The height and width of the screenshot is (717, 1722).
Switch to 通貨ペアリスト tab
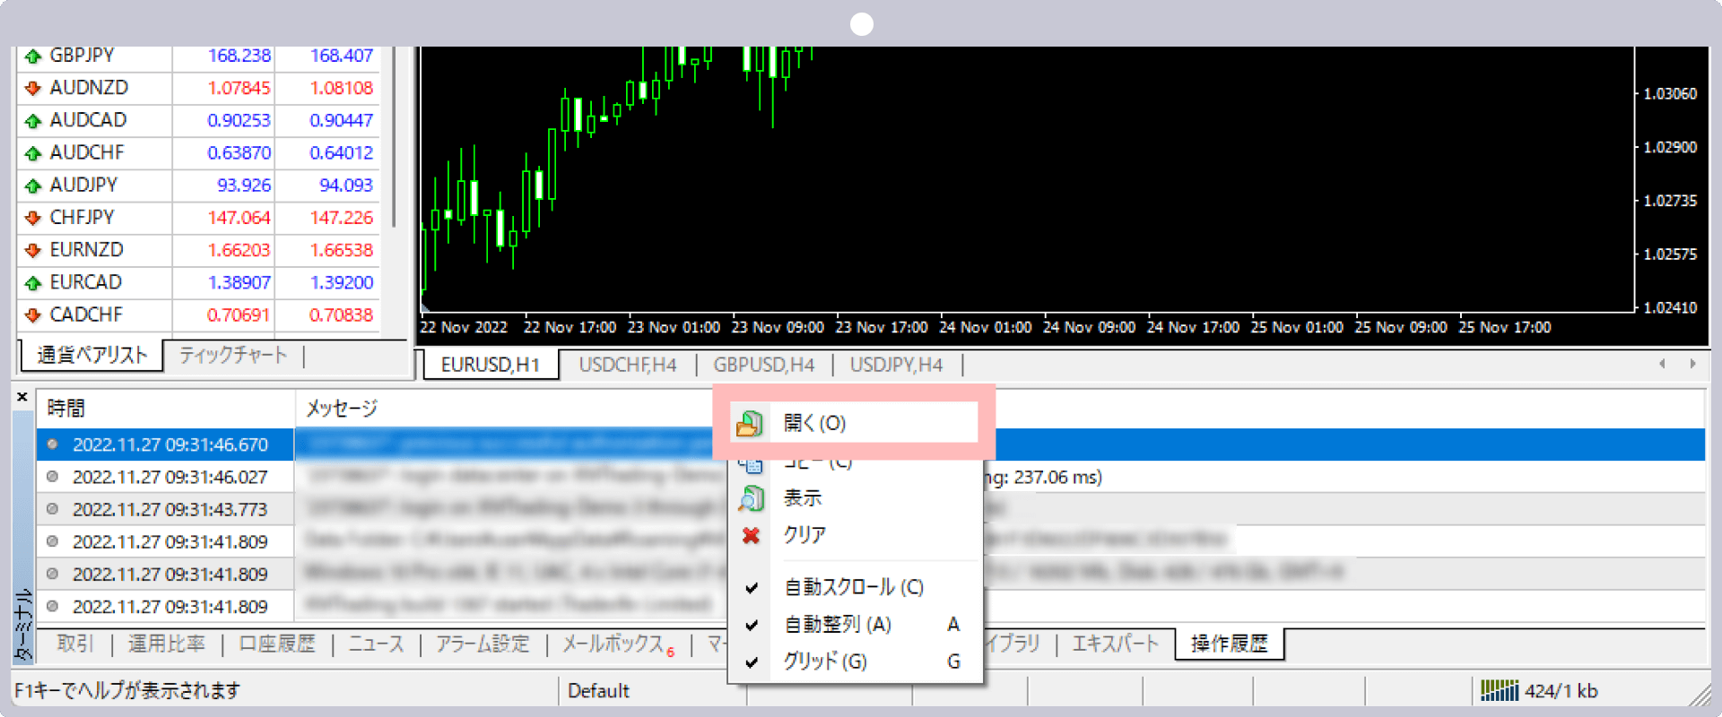click(x=91, y=355)
